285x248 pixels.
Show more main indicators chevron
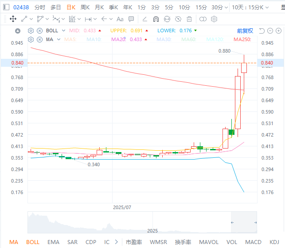(x=116, y=242)
